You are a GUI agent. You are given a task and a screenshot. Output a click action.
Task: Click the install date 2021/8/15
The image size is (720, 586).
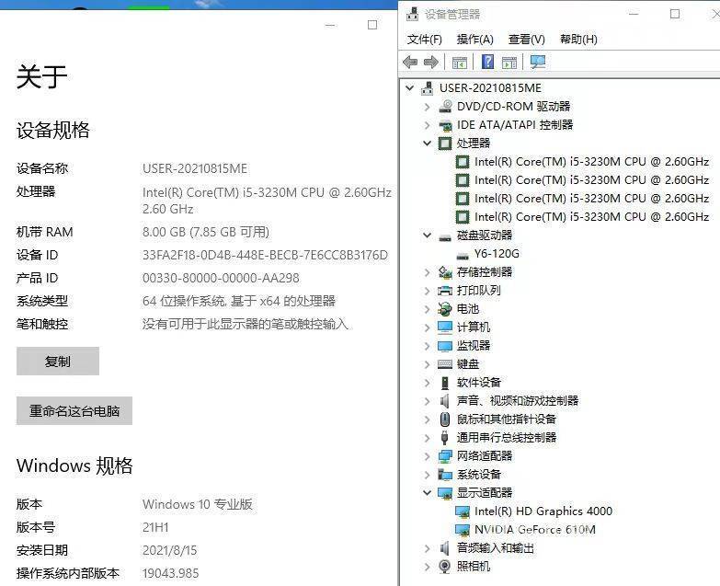169,550
